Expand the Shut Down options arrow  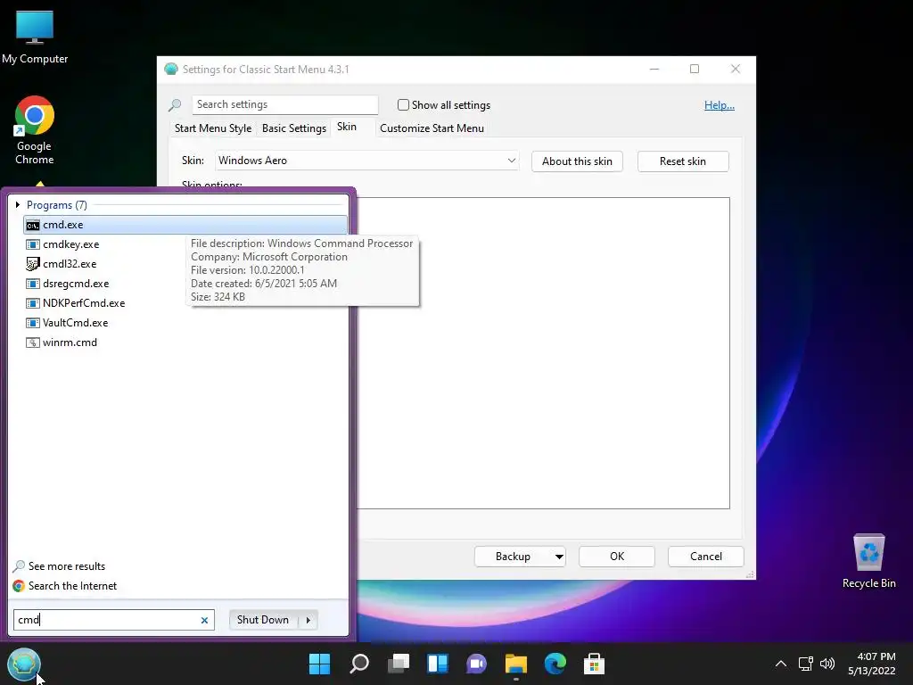308,620
